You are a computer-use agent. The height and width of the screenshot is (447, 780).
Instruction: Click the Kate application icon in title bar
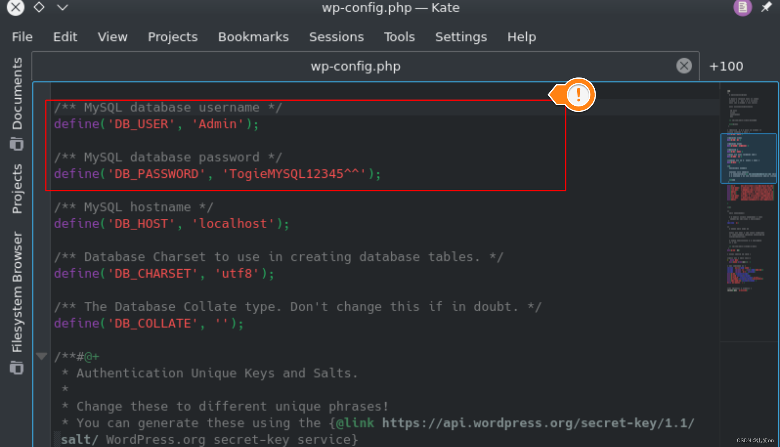[x=742, y=7]
